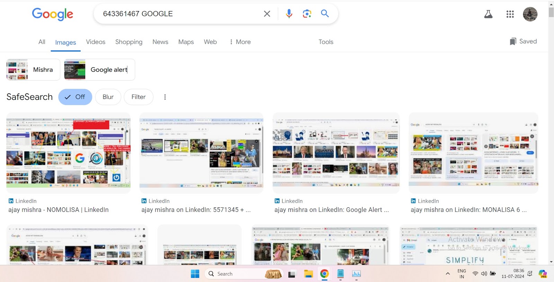This screenshot has width=554, height=282.
Task: Open clock showing 08:36 11-07-2024
Action: (513, 273)
